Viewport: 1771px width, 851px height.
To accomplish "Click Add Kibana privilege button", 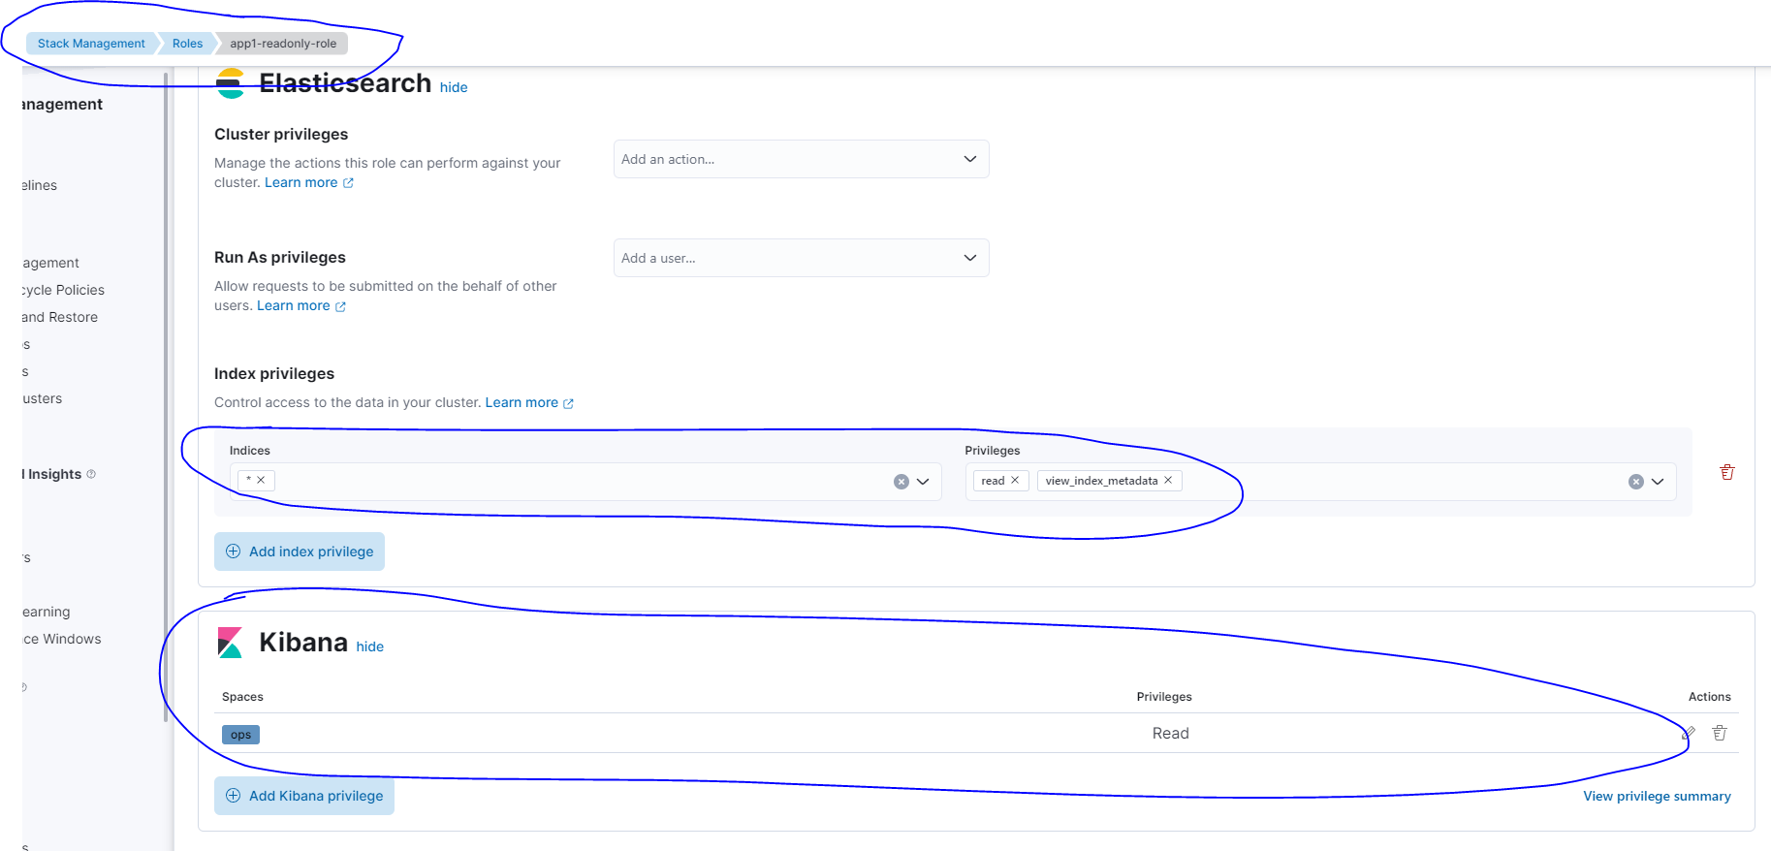I will coord(304,796).
